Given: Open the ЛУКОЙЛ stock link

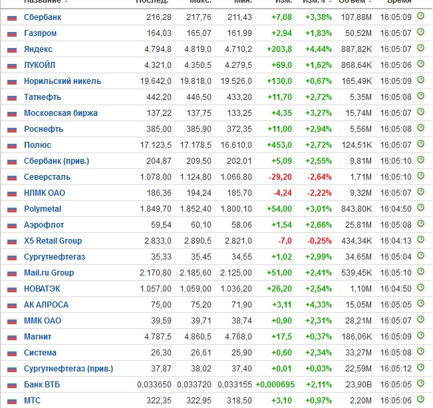Looking at the screenshot, I should pos(39,65).
